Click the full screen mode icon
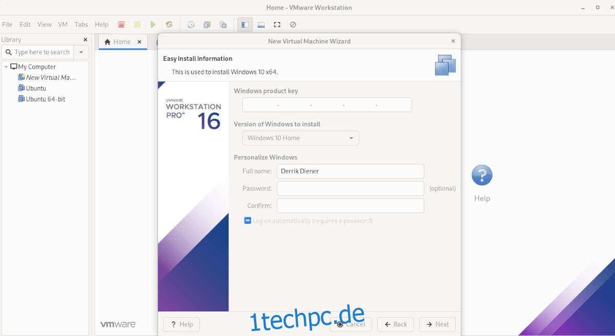The image size is (615, 336). tap(277, 24)
